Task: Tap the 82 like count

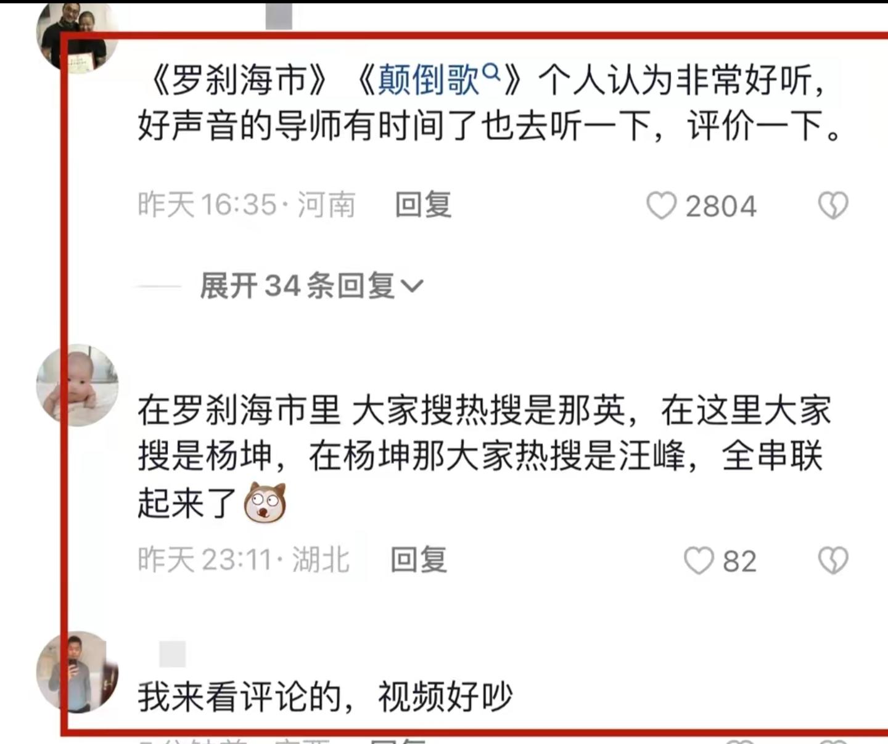Action: 739,562
